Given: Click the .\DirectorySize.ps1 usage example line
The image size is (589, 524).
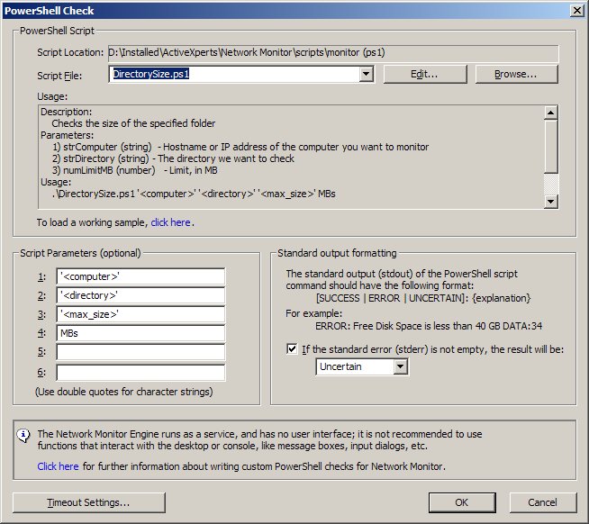Looking at the screenshot, I should [194, 194].
